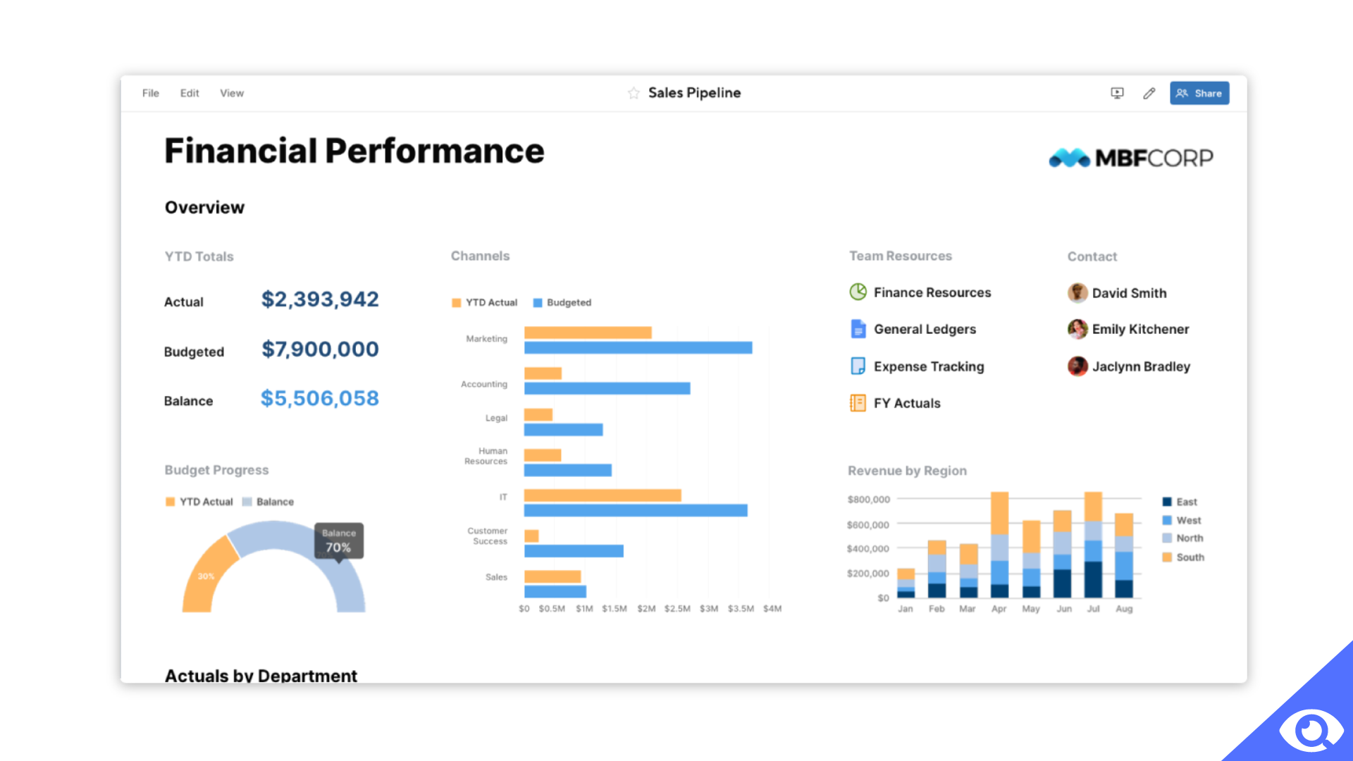Click the Revenue by Region title
Image resolution: width=1353 pixels, height=761 pixels.
(x=907, y=471)
